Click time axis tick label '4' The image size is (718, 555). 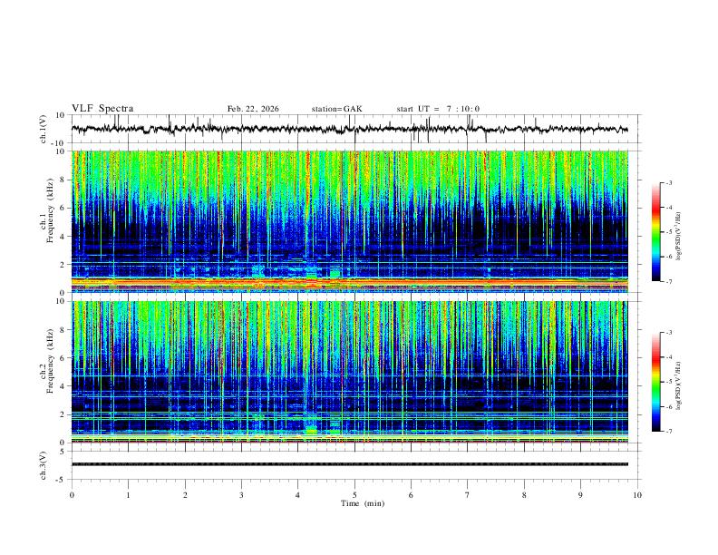coord(298,495)
